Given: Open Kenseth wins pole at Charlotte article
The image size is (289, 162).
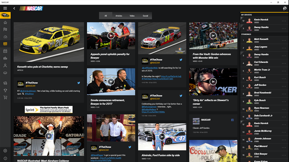Looking at the screenshot, I should click(x=43, y=67).
